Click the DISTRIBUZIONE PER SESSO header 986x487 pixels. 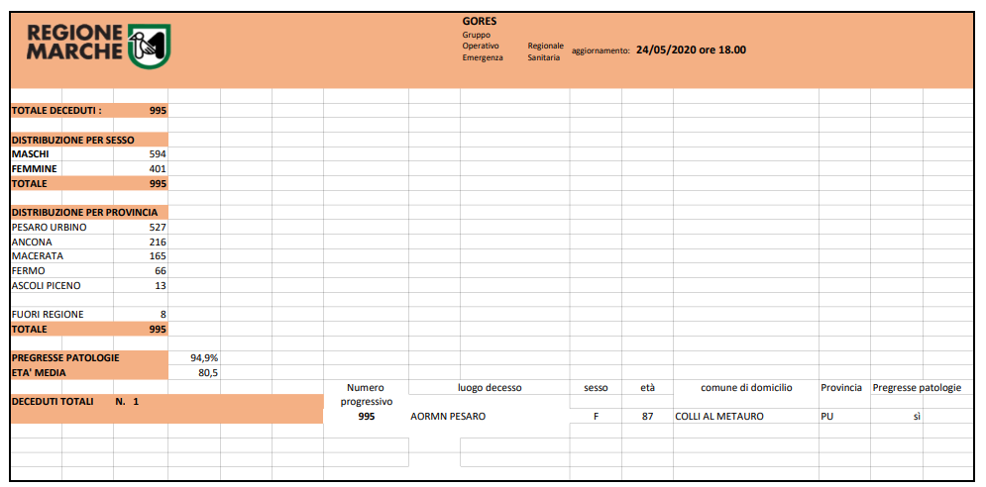point(73,140)
